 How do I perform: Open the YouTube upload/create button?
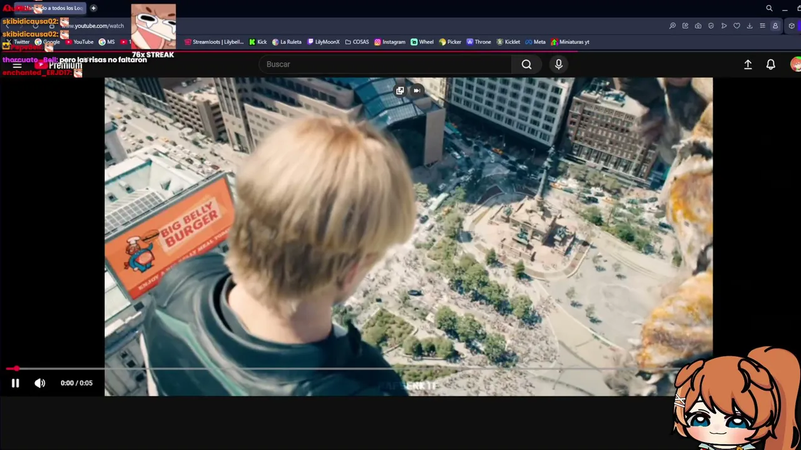pos(748,64)
